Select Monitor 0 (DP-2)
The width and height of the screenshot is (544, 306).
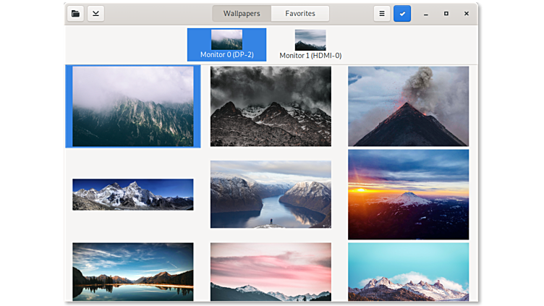point(226,45)
